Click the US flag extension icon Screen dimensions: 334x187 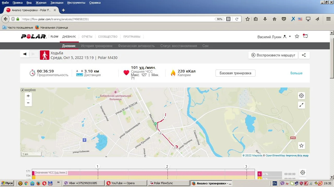click(300, 19)
